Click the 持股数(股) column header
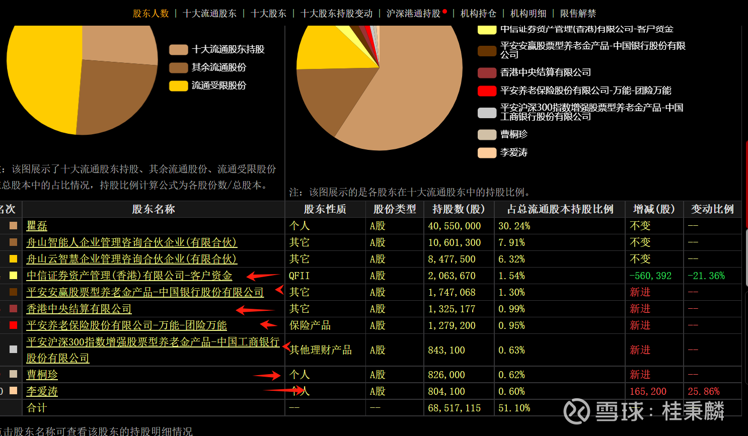The width and height of the screenshot is (748, 436). pyautogui.click(x=459, y=209)
